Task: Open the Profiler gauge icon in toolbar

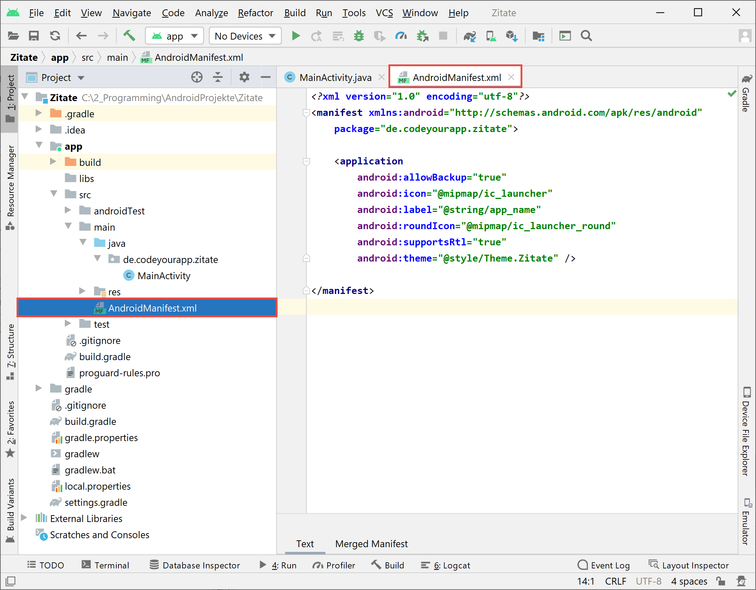Action: [x=401, y=36]
